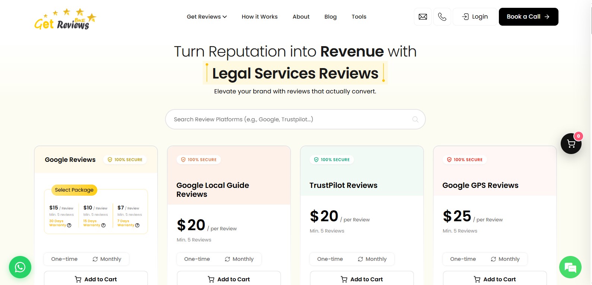Click the search magnifier icon
This screenshot has height=285, width=592.
click(415, 119)
